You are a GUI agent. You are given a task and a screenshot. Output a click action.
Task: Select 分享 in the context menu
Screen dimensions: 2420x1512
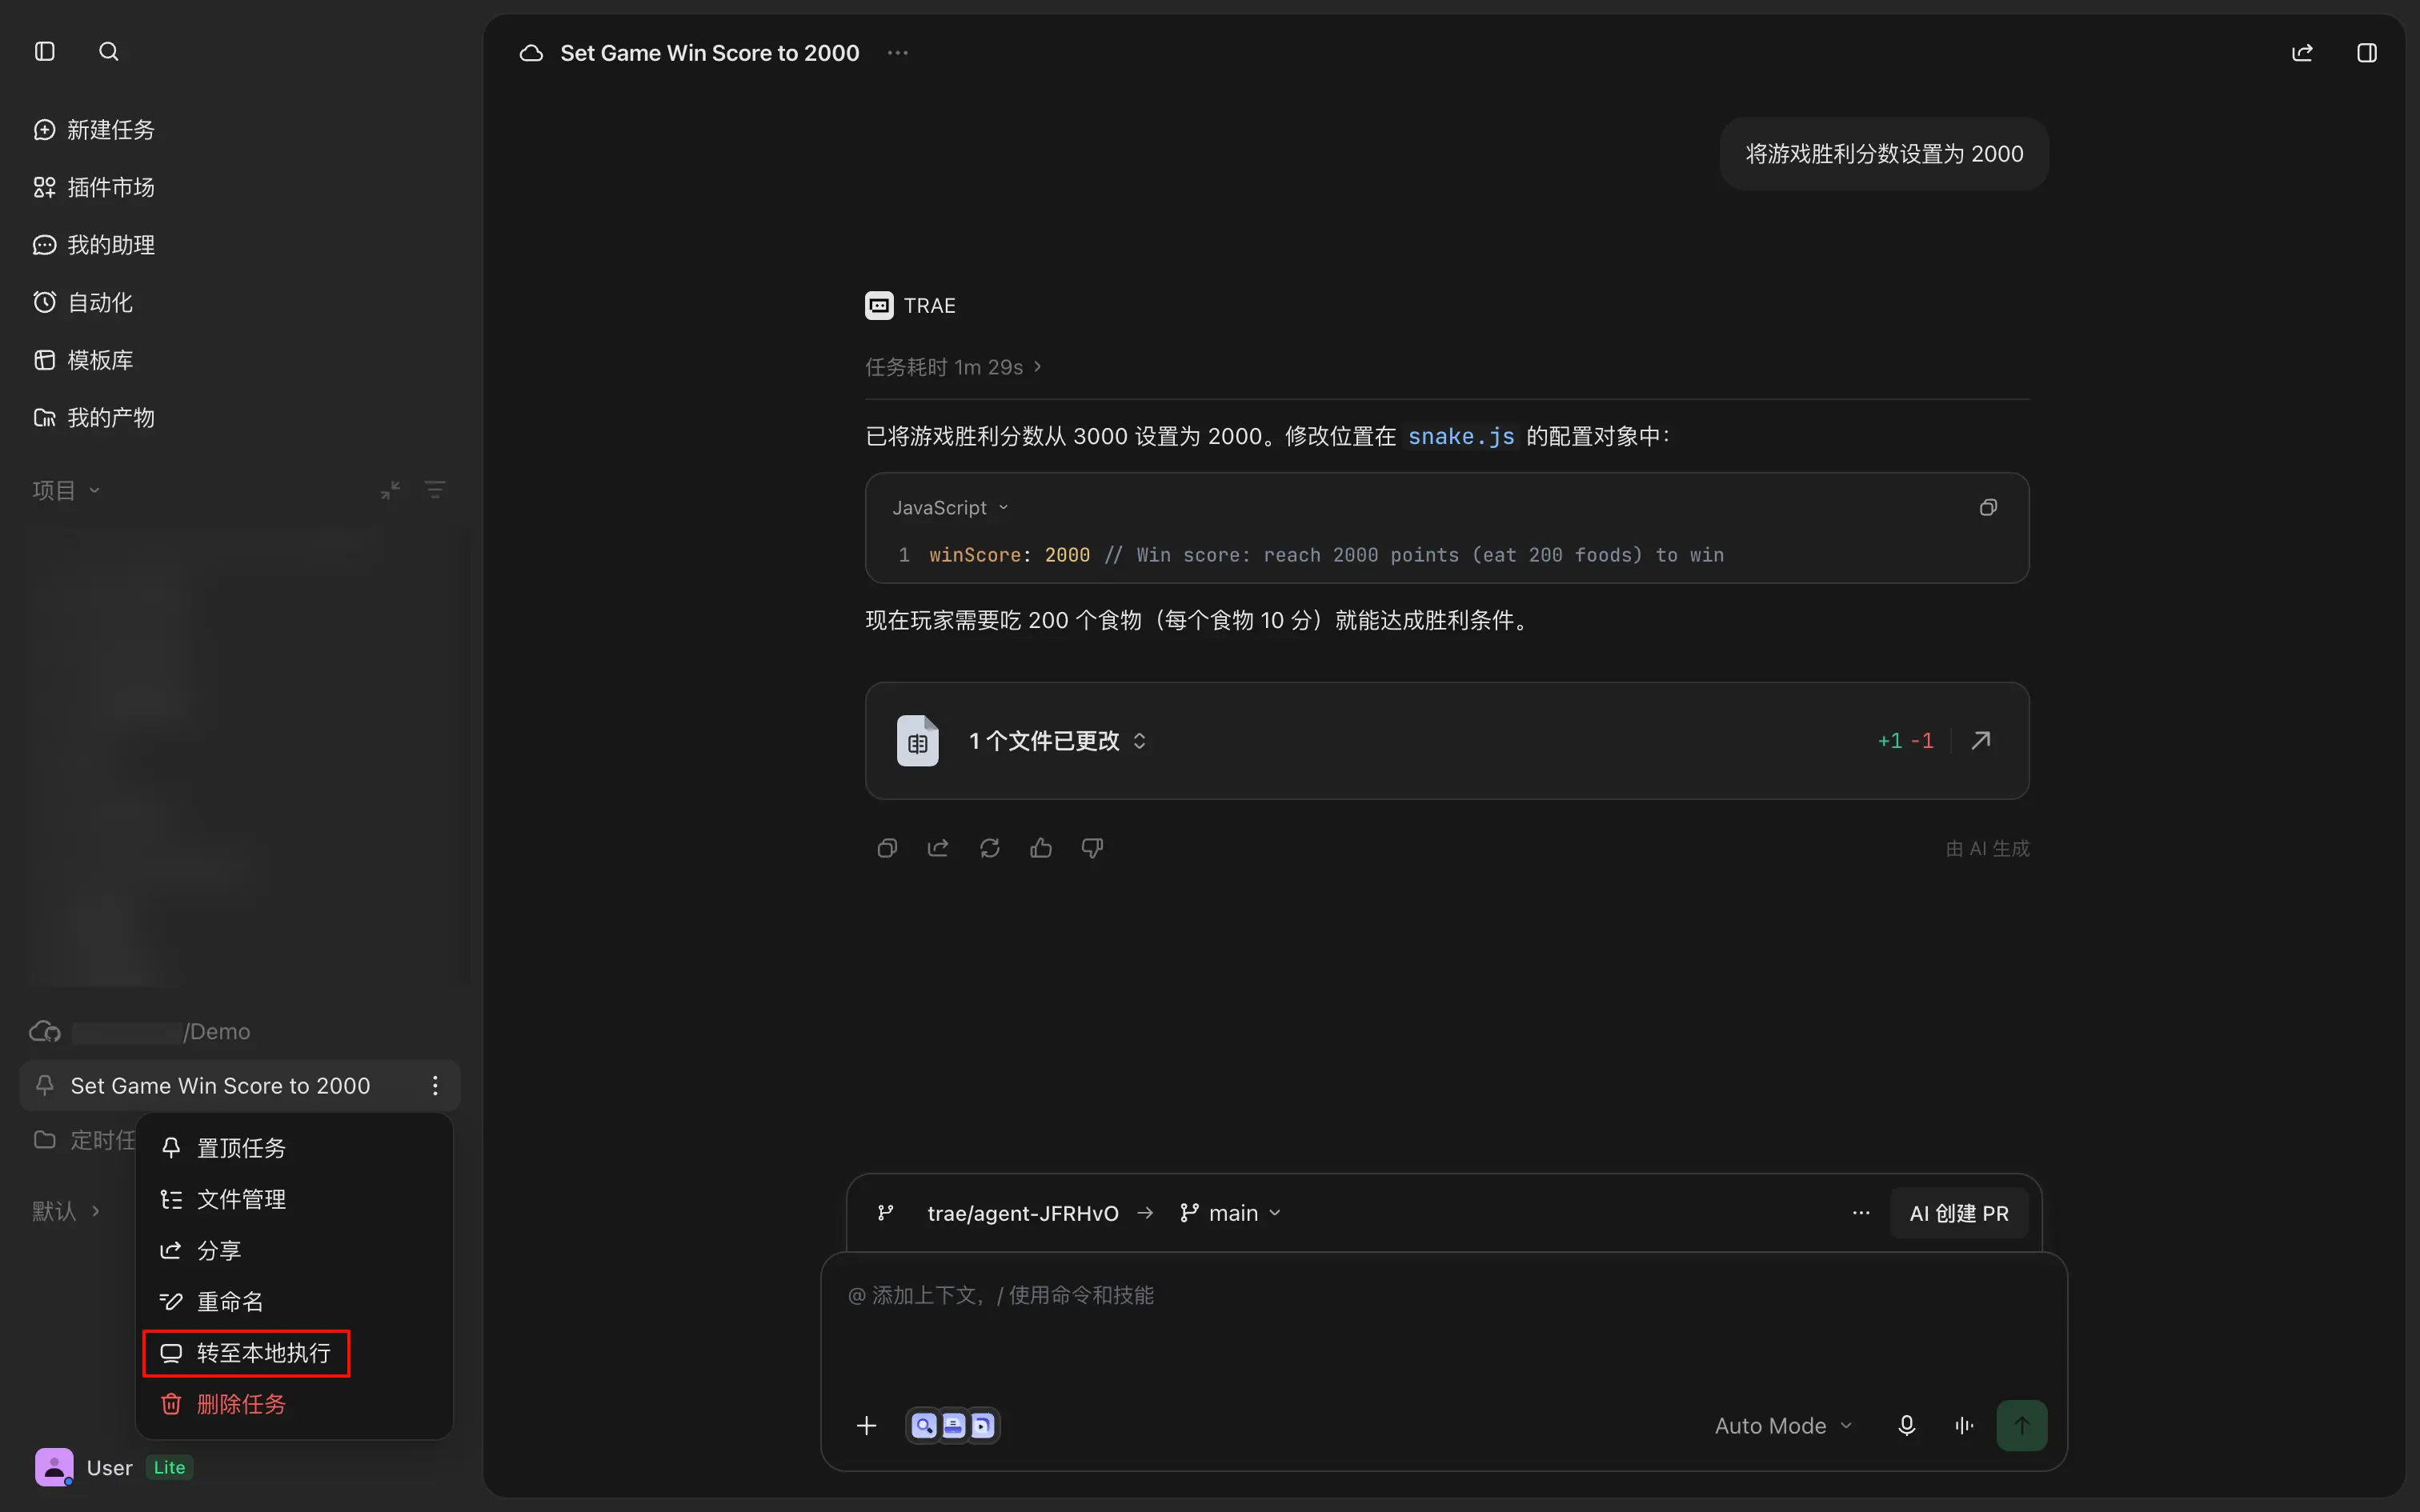pyautogui.click(x=294, y=1250)
